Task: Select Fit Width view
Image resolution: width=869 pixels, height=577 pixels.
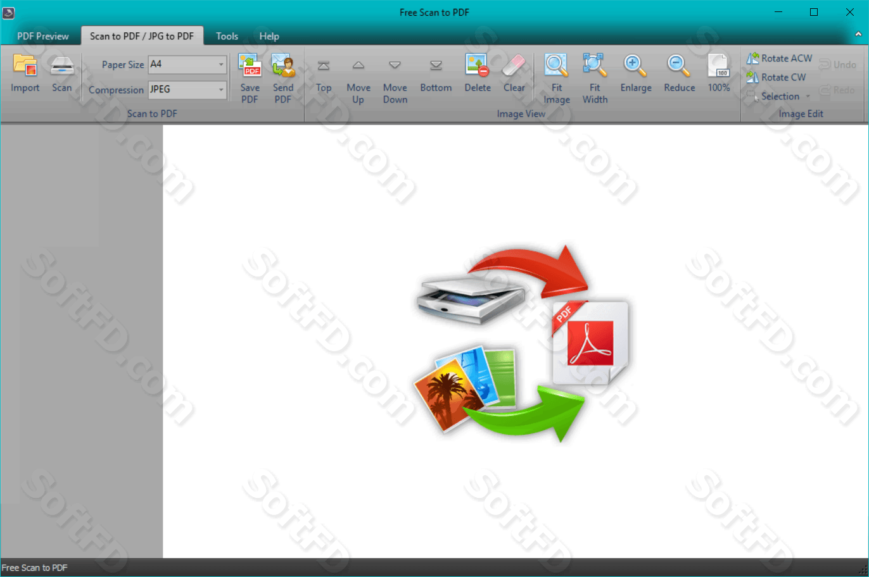Action: coord(595,65)
